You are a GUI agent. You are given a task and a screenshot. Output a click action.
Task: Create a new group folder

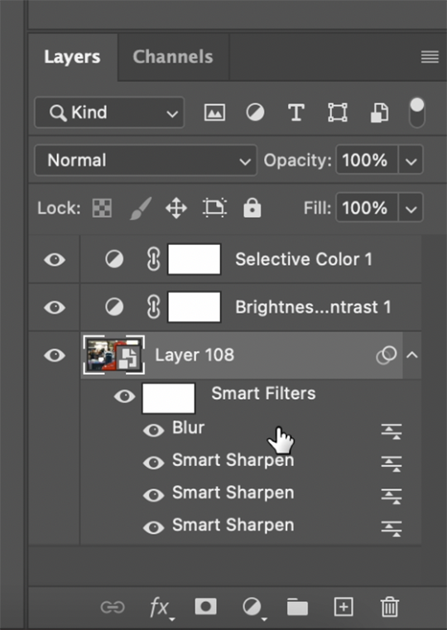coord(297,607)
